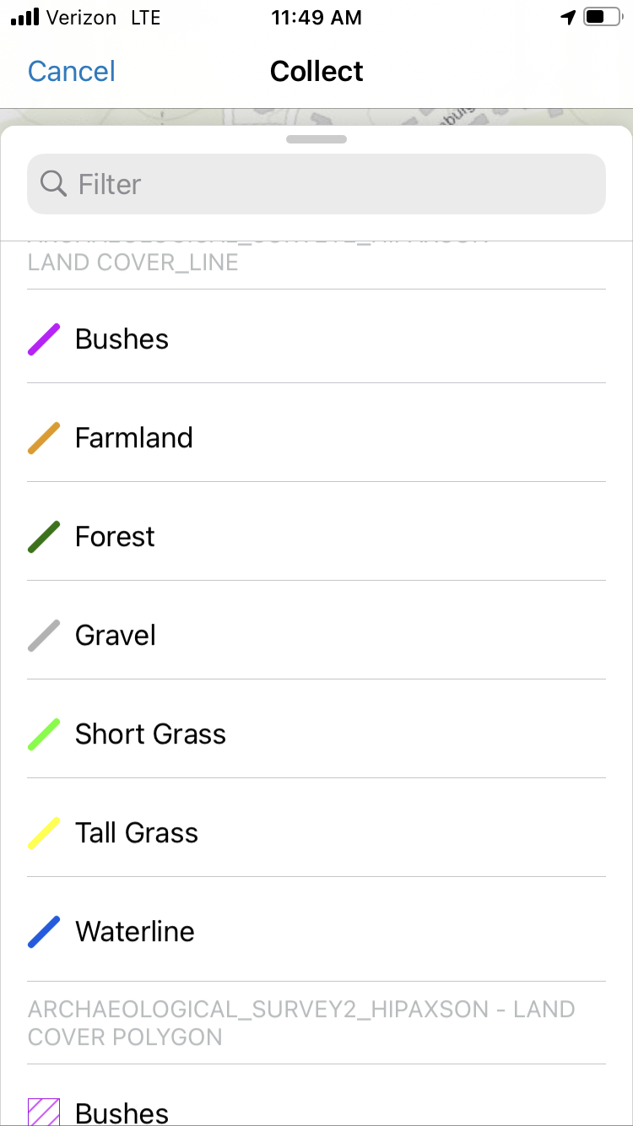Image resolution: width=633 pixels, height=1126 pixels.
Task: Select the Bushes line feature type
Action: pos(122,339)
